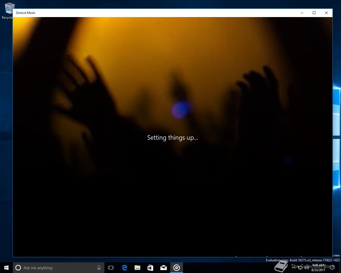Click the Cortana search box
The height and width of the screenshot is (273, 341).
58,268
